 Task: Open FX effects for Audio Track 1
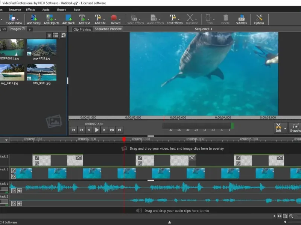(x=14, y=191)
